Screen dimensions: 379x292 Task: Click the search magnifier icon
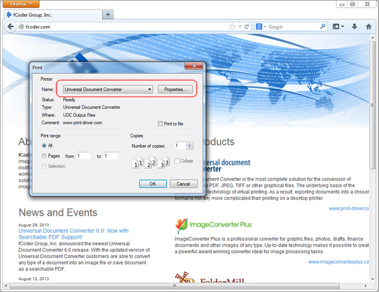click(323, 27)
